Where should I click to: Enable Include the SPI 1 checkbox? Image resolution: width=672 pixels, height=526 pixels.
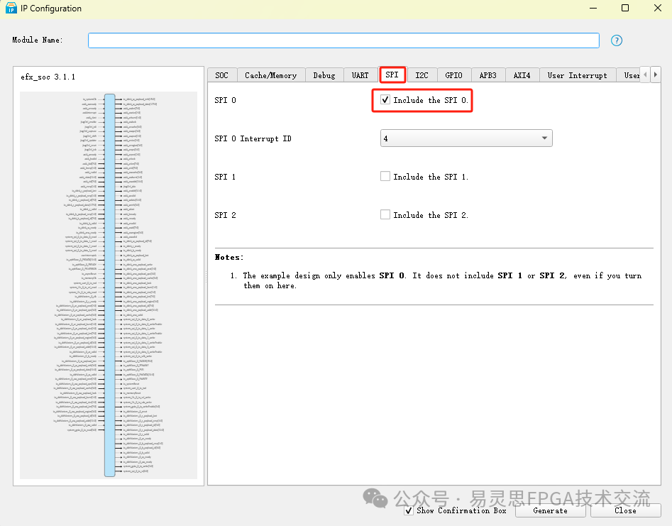click(x=385, y=177)
